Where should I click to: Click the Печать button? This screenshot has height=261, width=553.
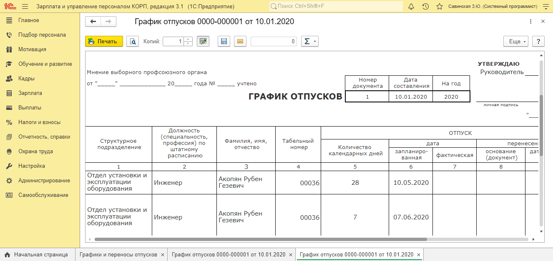[104, 41]
